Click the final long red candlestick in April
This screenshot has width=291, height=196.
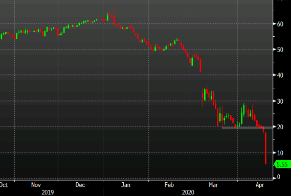266,148
